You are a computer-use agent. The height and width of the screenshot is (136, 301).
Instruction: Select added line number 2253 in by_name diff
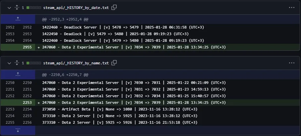[27, 102]
